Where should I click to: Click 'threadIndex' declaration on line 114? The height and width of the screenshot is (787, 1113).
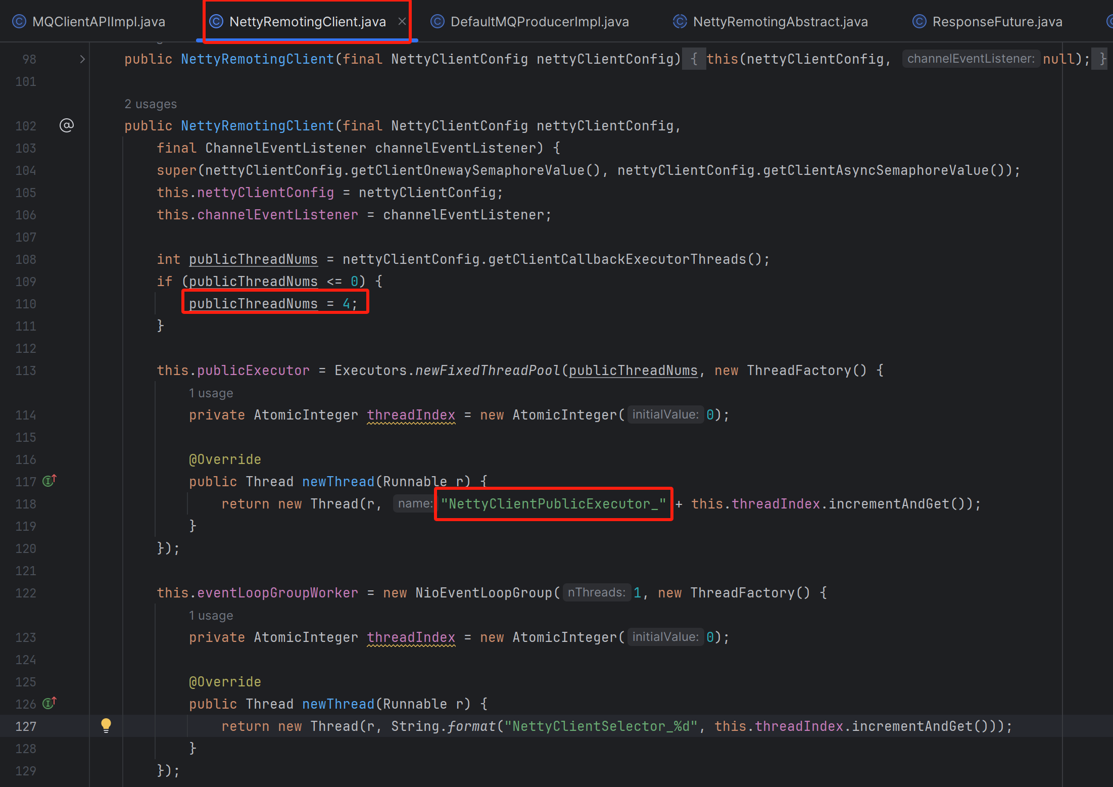coord(411,415)
